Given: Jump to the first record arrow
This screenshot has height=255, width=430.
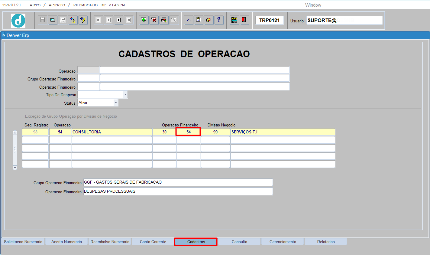Looking at the screenshot, I should click(x=98, y=20).
